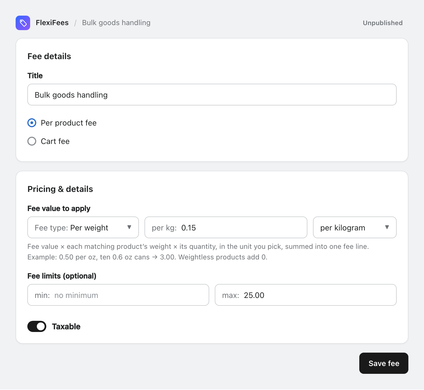The image size is (424, 390).
Task: Open the Fee type: Per weight selector
Action: (83, 227)
